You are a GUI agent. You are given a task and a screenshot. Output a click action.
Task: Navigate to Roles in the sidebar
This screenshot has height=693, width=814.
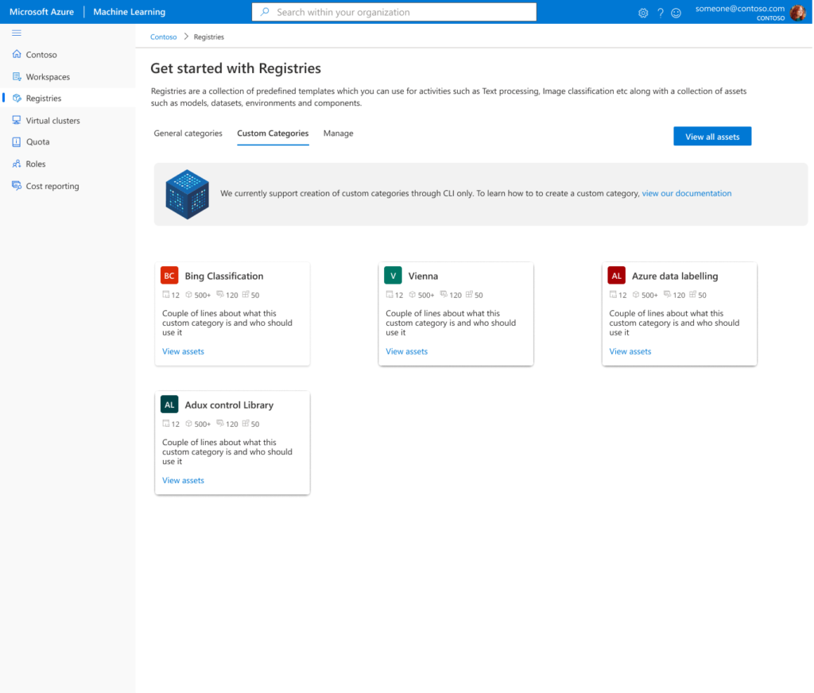coord(36,164)
